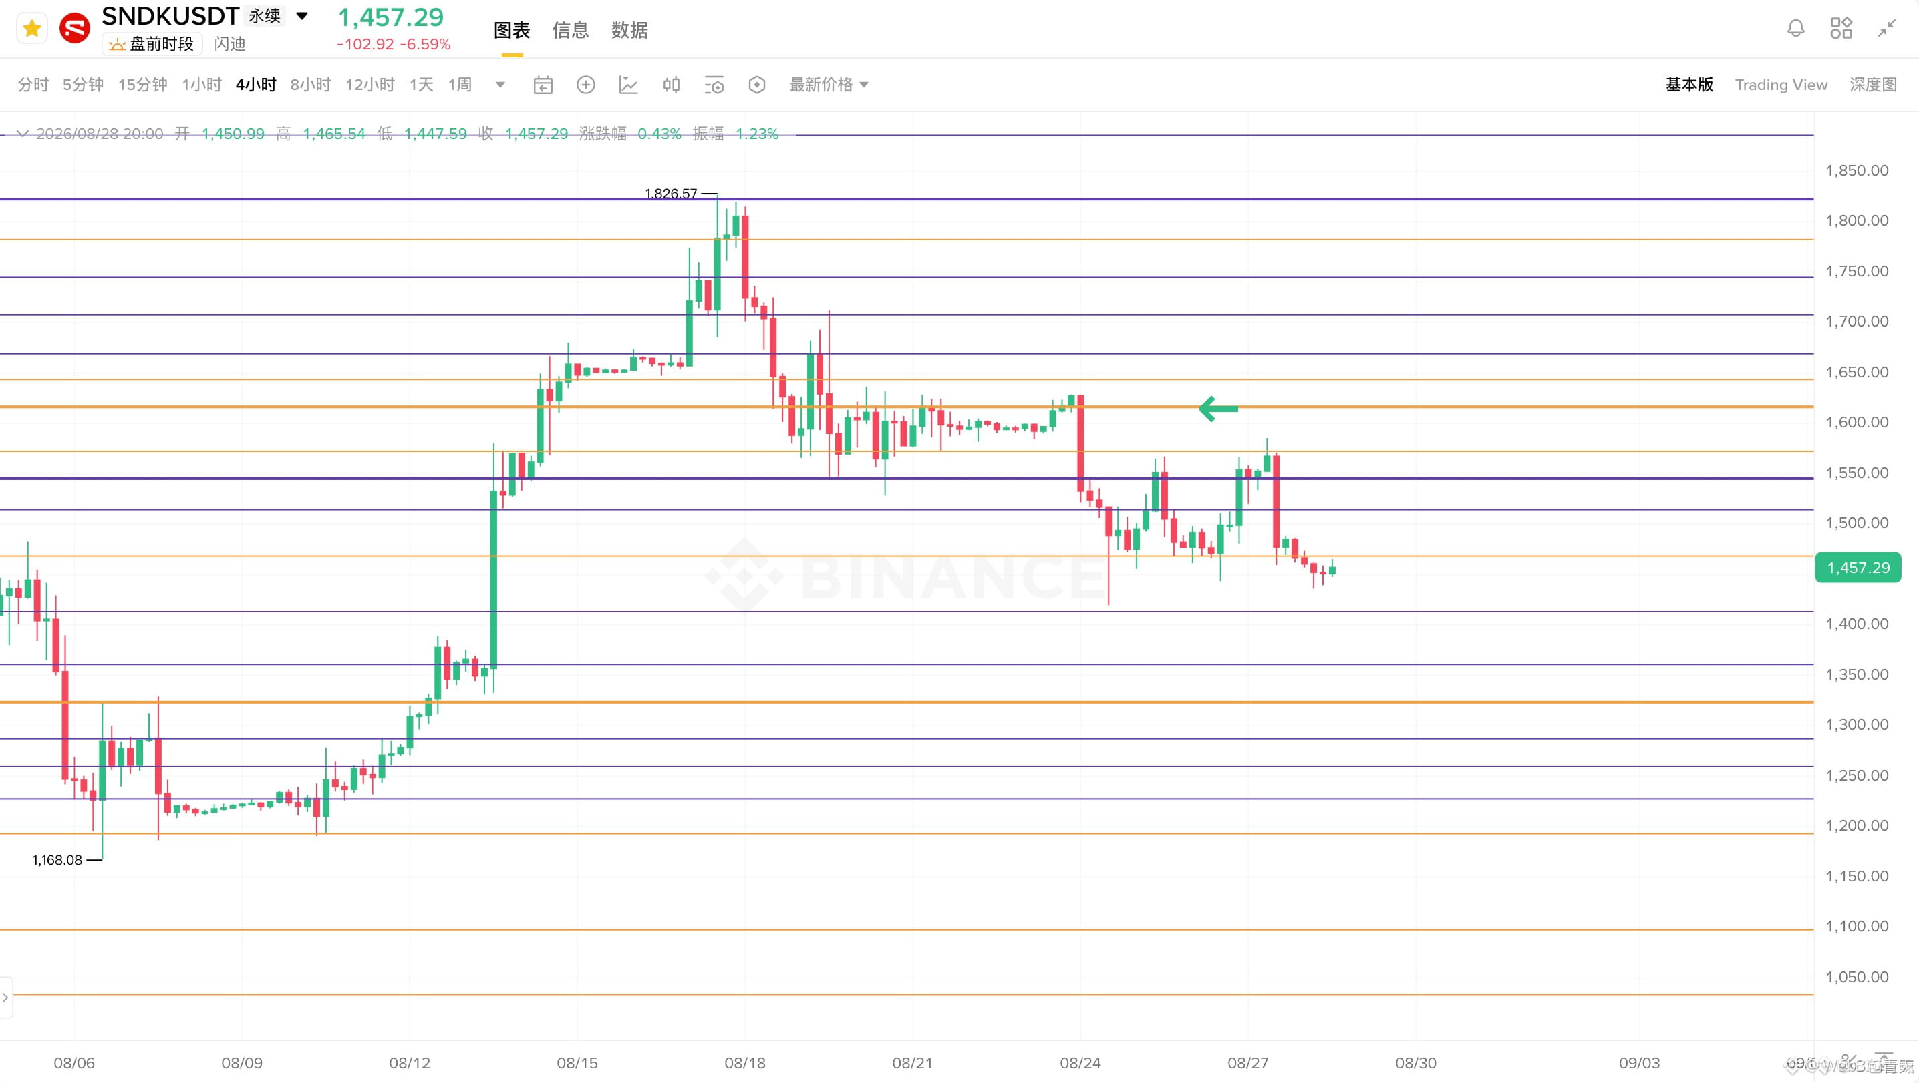Expand the 最新价格 price type dropdown
Screen dimensions: 1919x1083
(x=829, y=85)
